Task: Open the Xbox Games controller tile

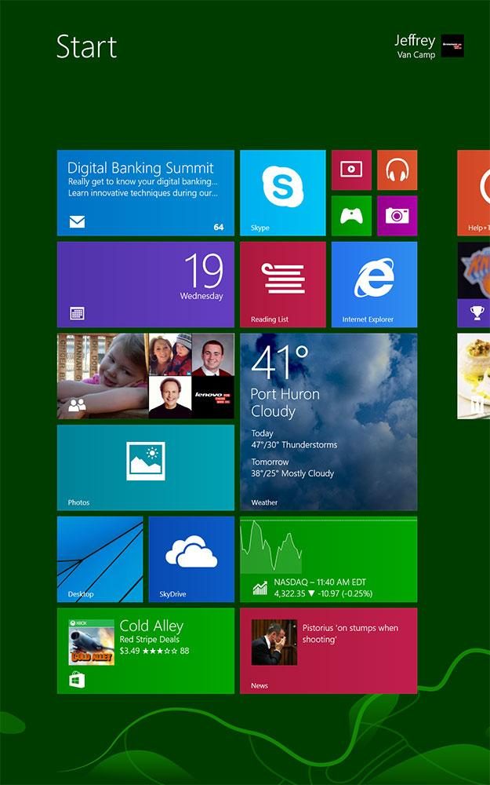Action: [x=351, y=216]
